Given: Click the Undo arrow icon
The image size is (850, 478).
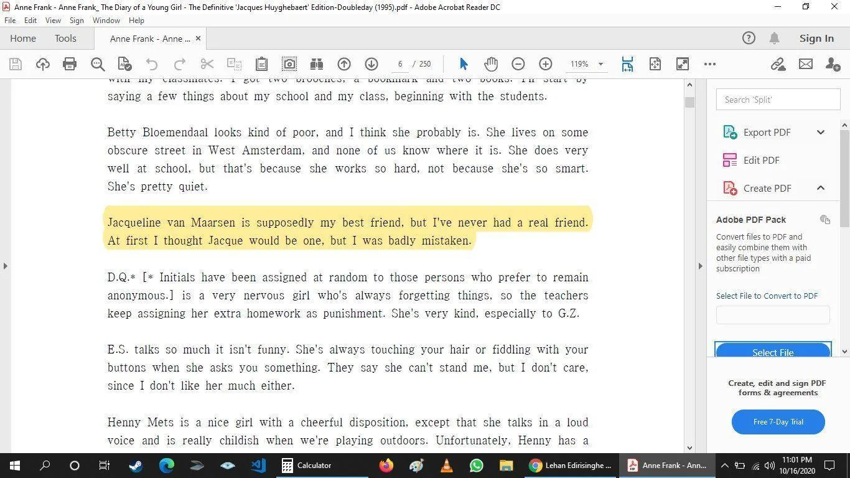Looking at the screenshot, I should [x=151, y=63].
